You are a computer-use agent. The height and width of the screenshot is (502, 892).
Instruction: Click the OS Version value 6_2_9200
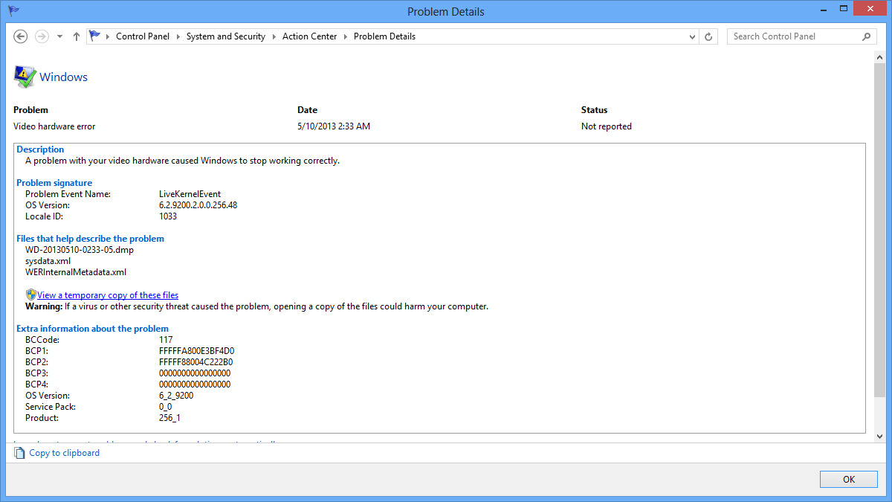176,396
